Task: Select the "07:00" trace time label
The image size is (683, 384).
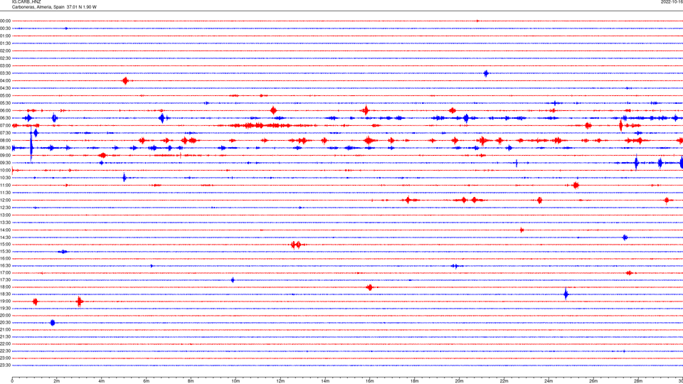Action: 5,125
